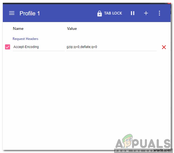Image resolution: width=174 pixels, height=153 pixels.
Task: Pause ModHeader with the pause icon
Action: [133, 13]
